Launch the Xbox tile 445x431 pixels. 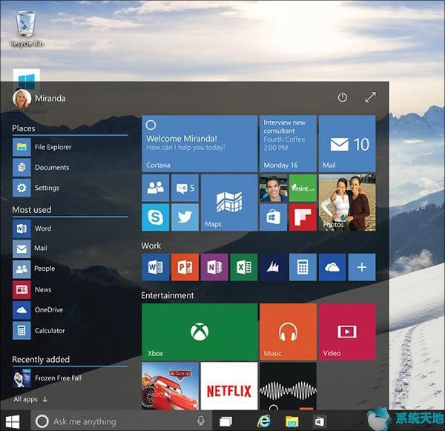pyautogui.click(x=200, y=332)
